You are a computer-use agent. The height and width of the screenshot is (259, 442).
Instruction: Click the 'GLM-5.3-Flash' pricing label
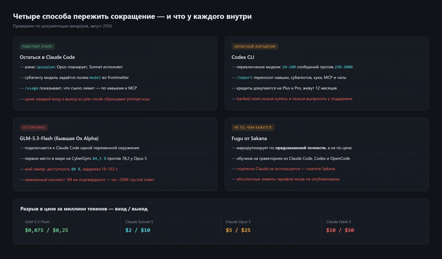pyautogui.click(x=37, y=222)
